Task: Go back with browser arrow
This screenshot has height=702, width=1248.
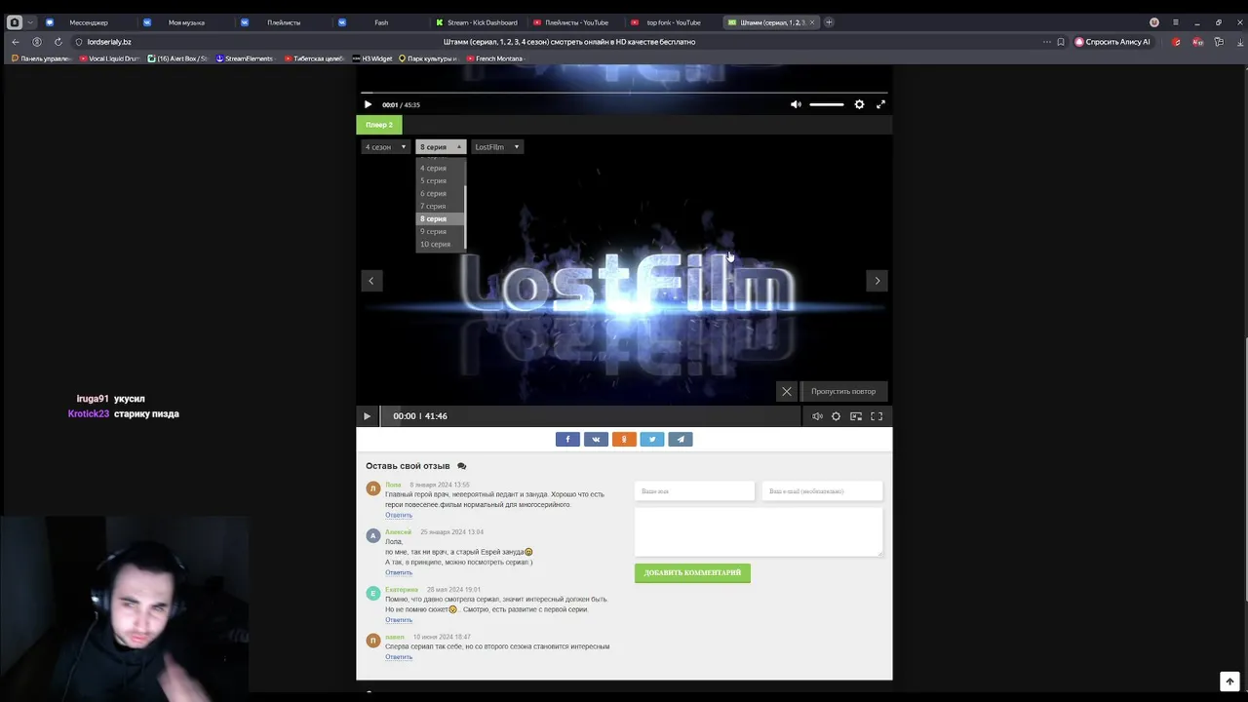Action: click(16, 42)
